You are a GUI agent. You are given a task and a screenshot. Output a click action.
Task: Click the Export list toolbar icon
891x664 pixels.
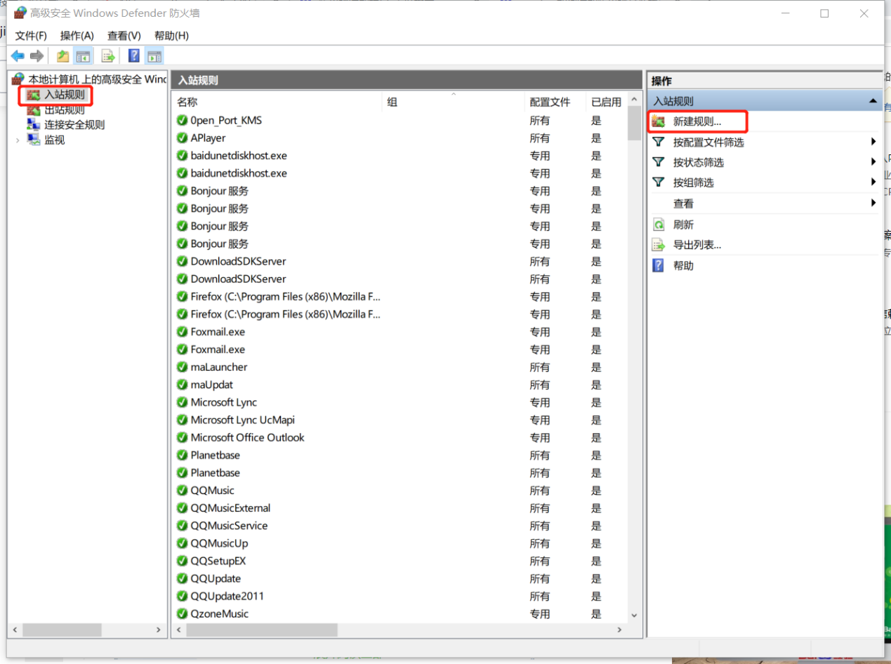(107, 56)
